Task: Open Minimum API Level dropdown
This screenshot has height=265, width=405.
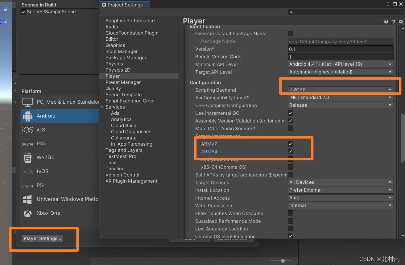Action: click(341, 64)
